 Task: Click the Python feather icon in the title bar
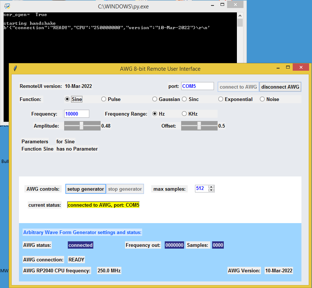[15, 69]
